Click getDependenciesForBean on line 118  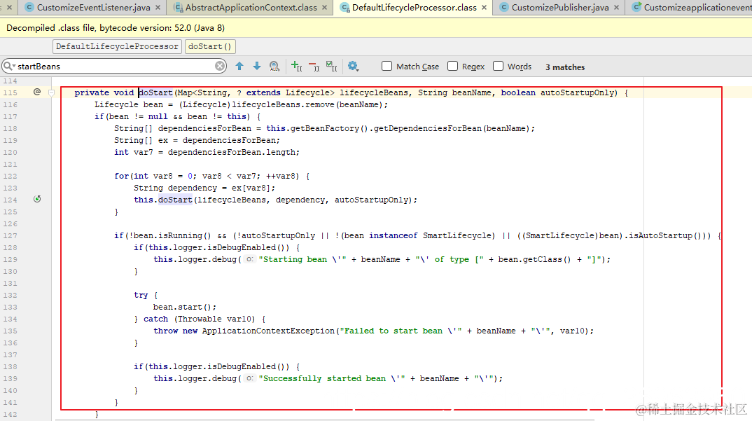(427, 128)
